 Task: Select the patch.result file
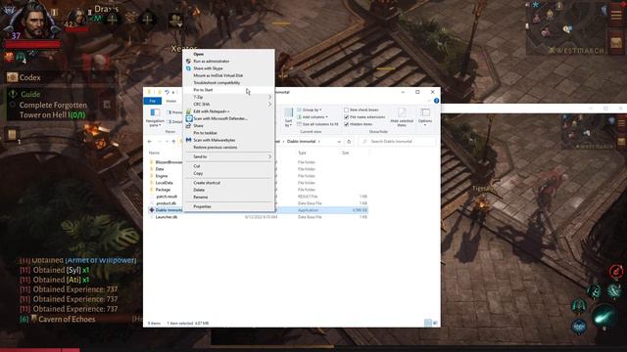click(x=167, y=197)
